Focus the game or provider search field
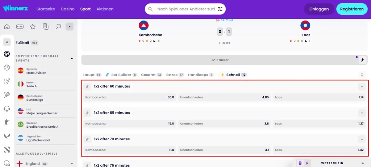The width and height of the screenshot is (371, 167). (186, 9)
